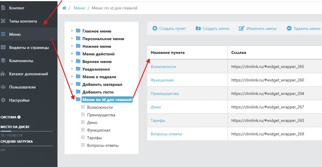Click the Типы контента tools icon
This screenshot has height=167, width=322.
[x=3, y=21]
